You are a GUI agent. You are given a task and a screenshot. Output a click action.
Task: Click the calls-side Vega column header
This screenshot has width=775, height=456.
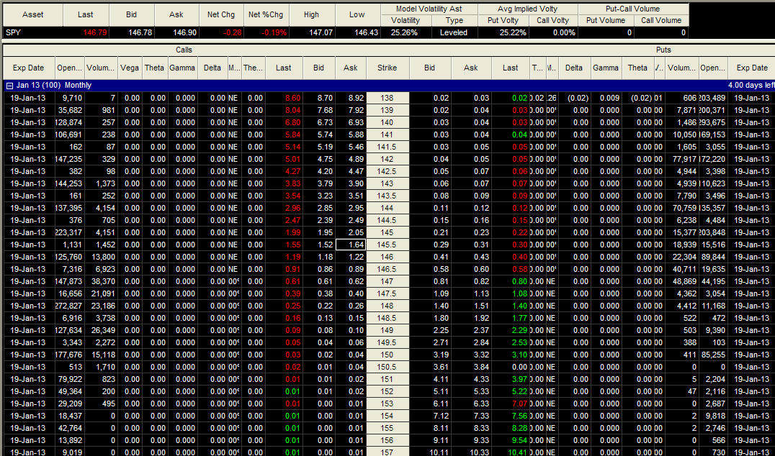[130, 68]
